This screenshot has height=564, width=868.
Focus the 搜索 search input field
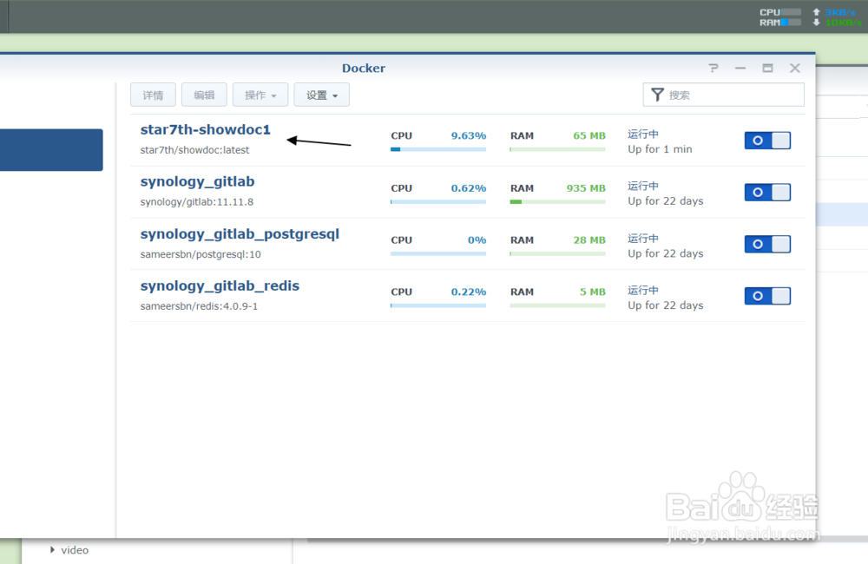pyautogui.click(x=724, y=95)
